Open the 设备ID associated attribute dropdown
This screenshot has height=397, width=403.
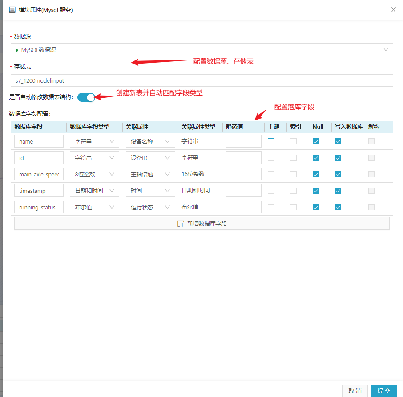pos(150,158)
